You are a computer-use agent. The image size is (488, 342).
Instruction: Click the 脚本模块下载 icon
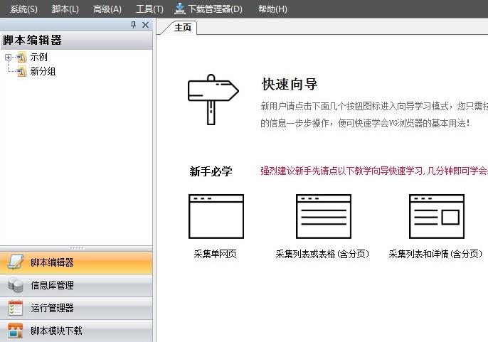(x=15, y=331)
